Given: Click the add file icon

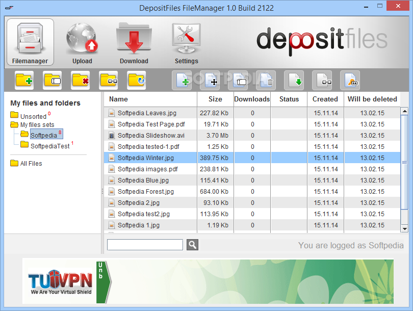Looking at the screenshot, I should pyautogui.click(x=182, y=81).
